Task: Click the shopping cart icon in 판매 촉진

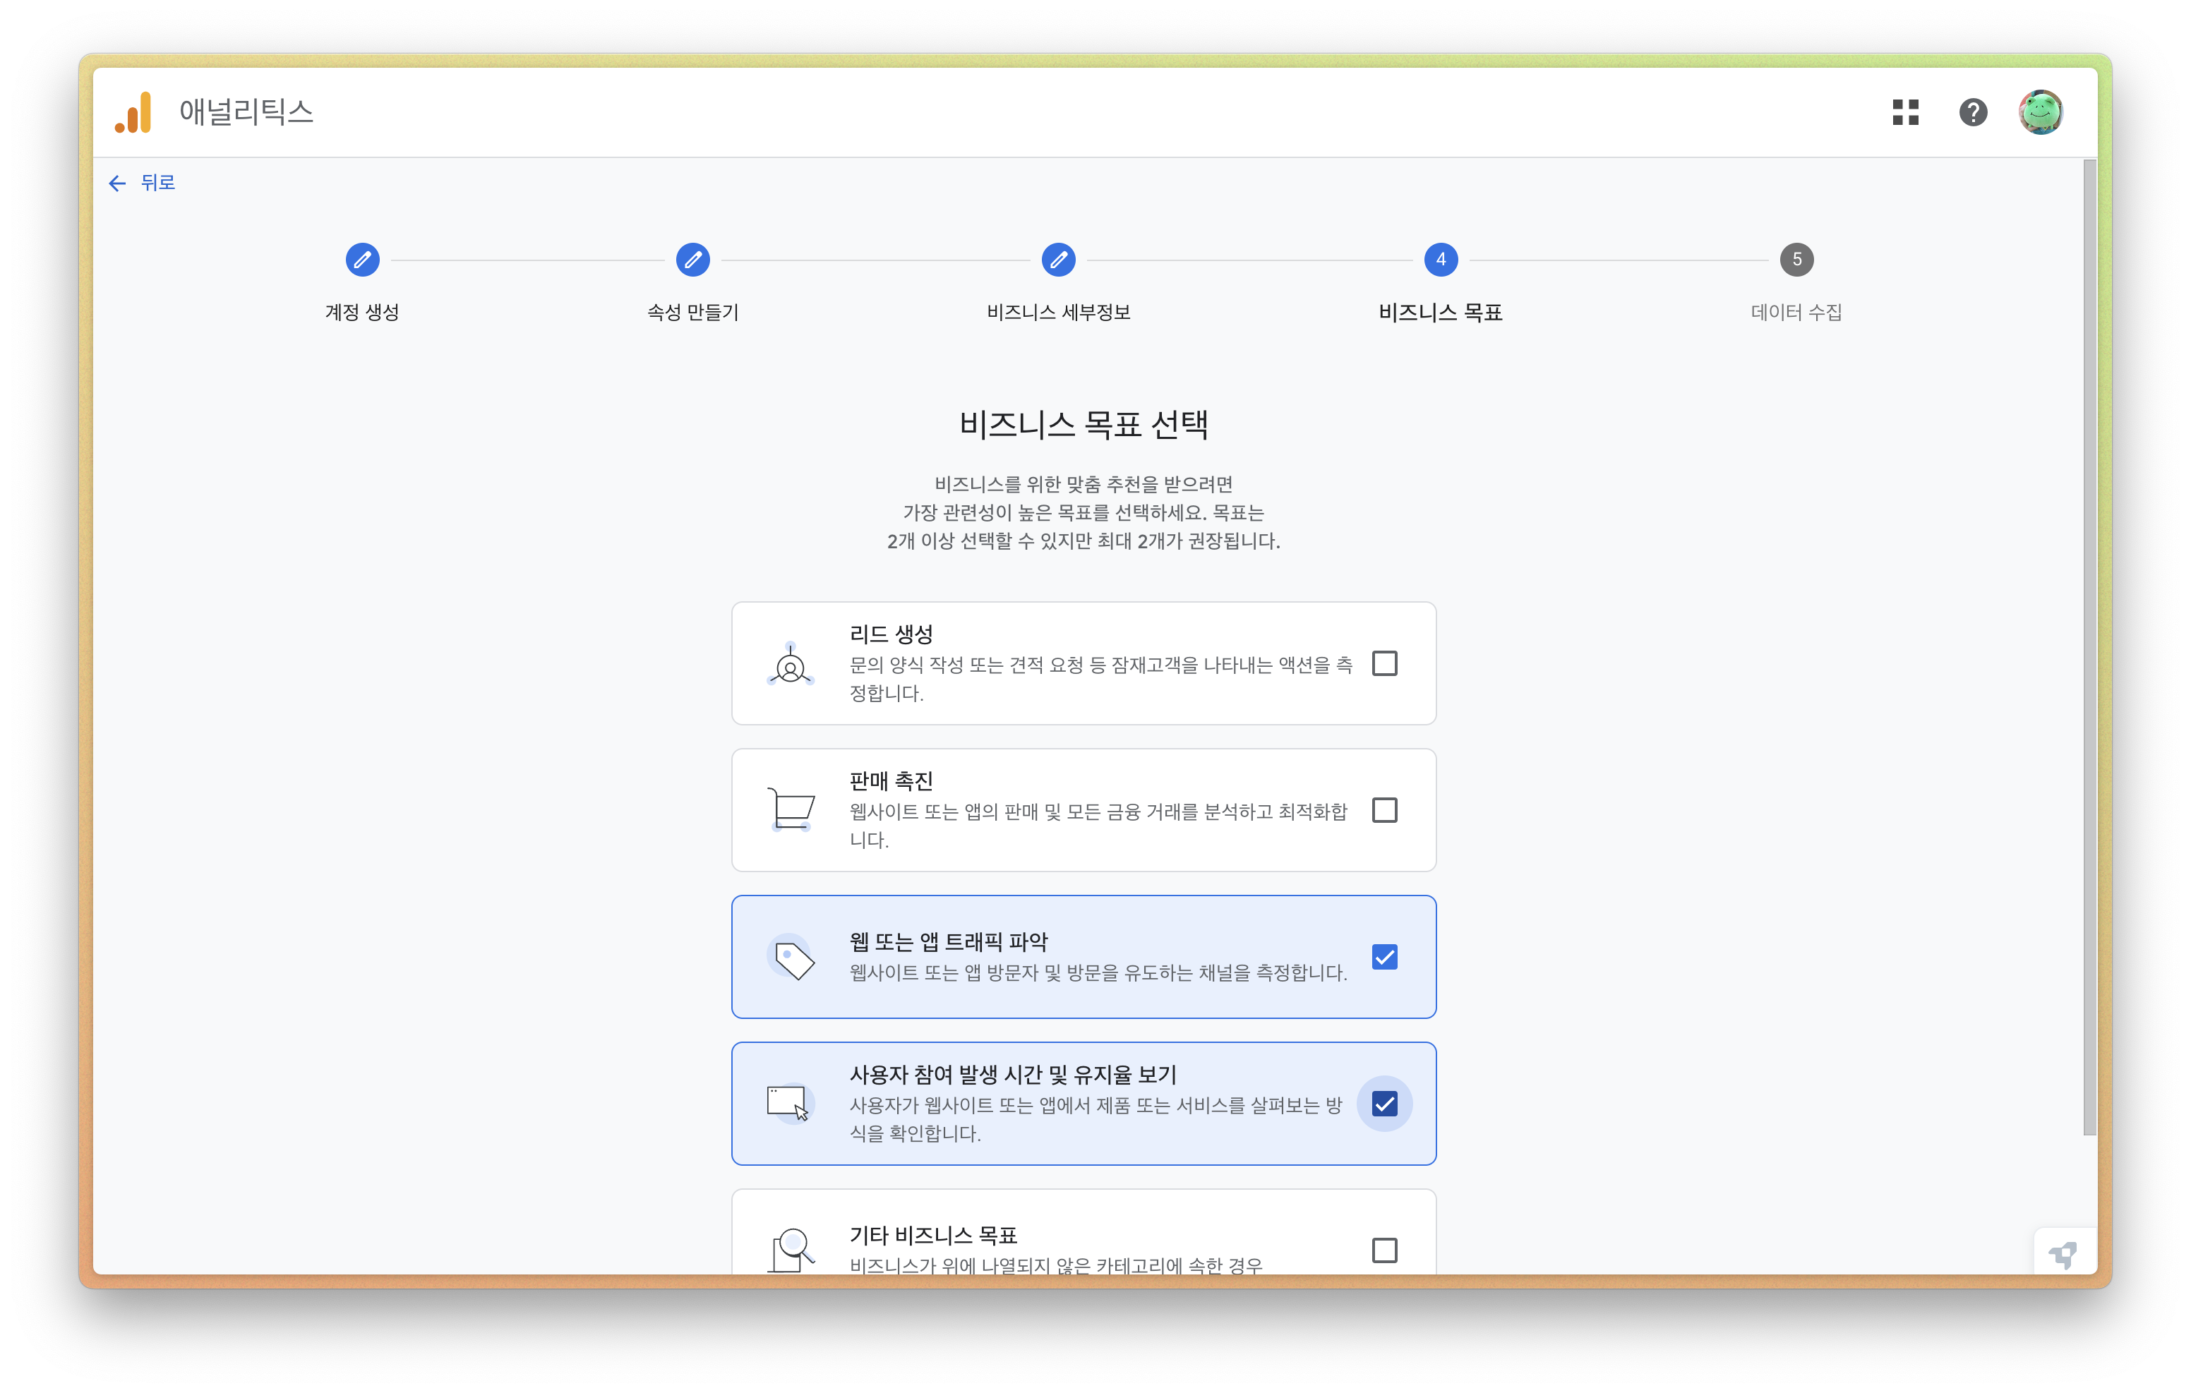Action: 791,809
